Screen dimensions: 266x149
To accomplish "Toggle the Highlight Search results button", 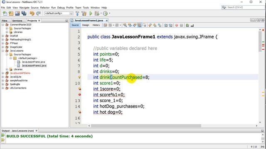I will [x=140, y=25].
